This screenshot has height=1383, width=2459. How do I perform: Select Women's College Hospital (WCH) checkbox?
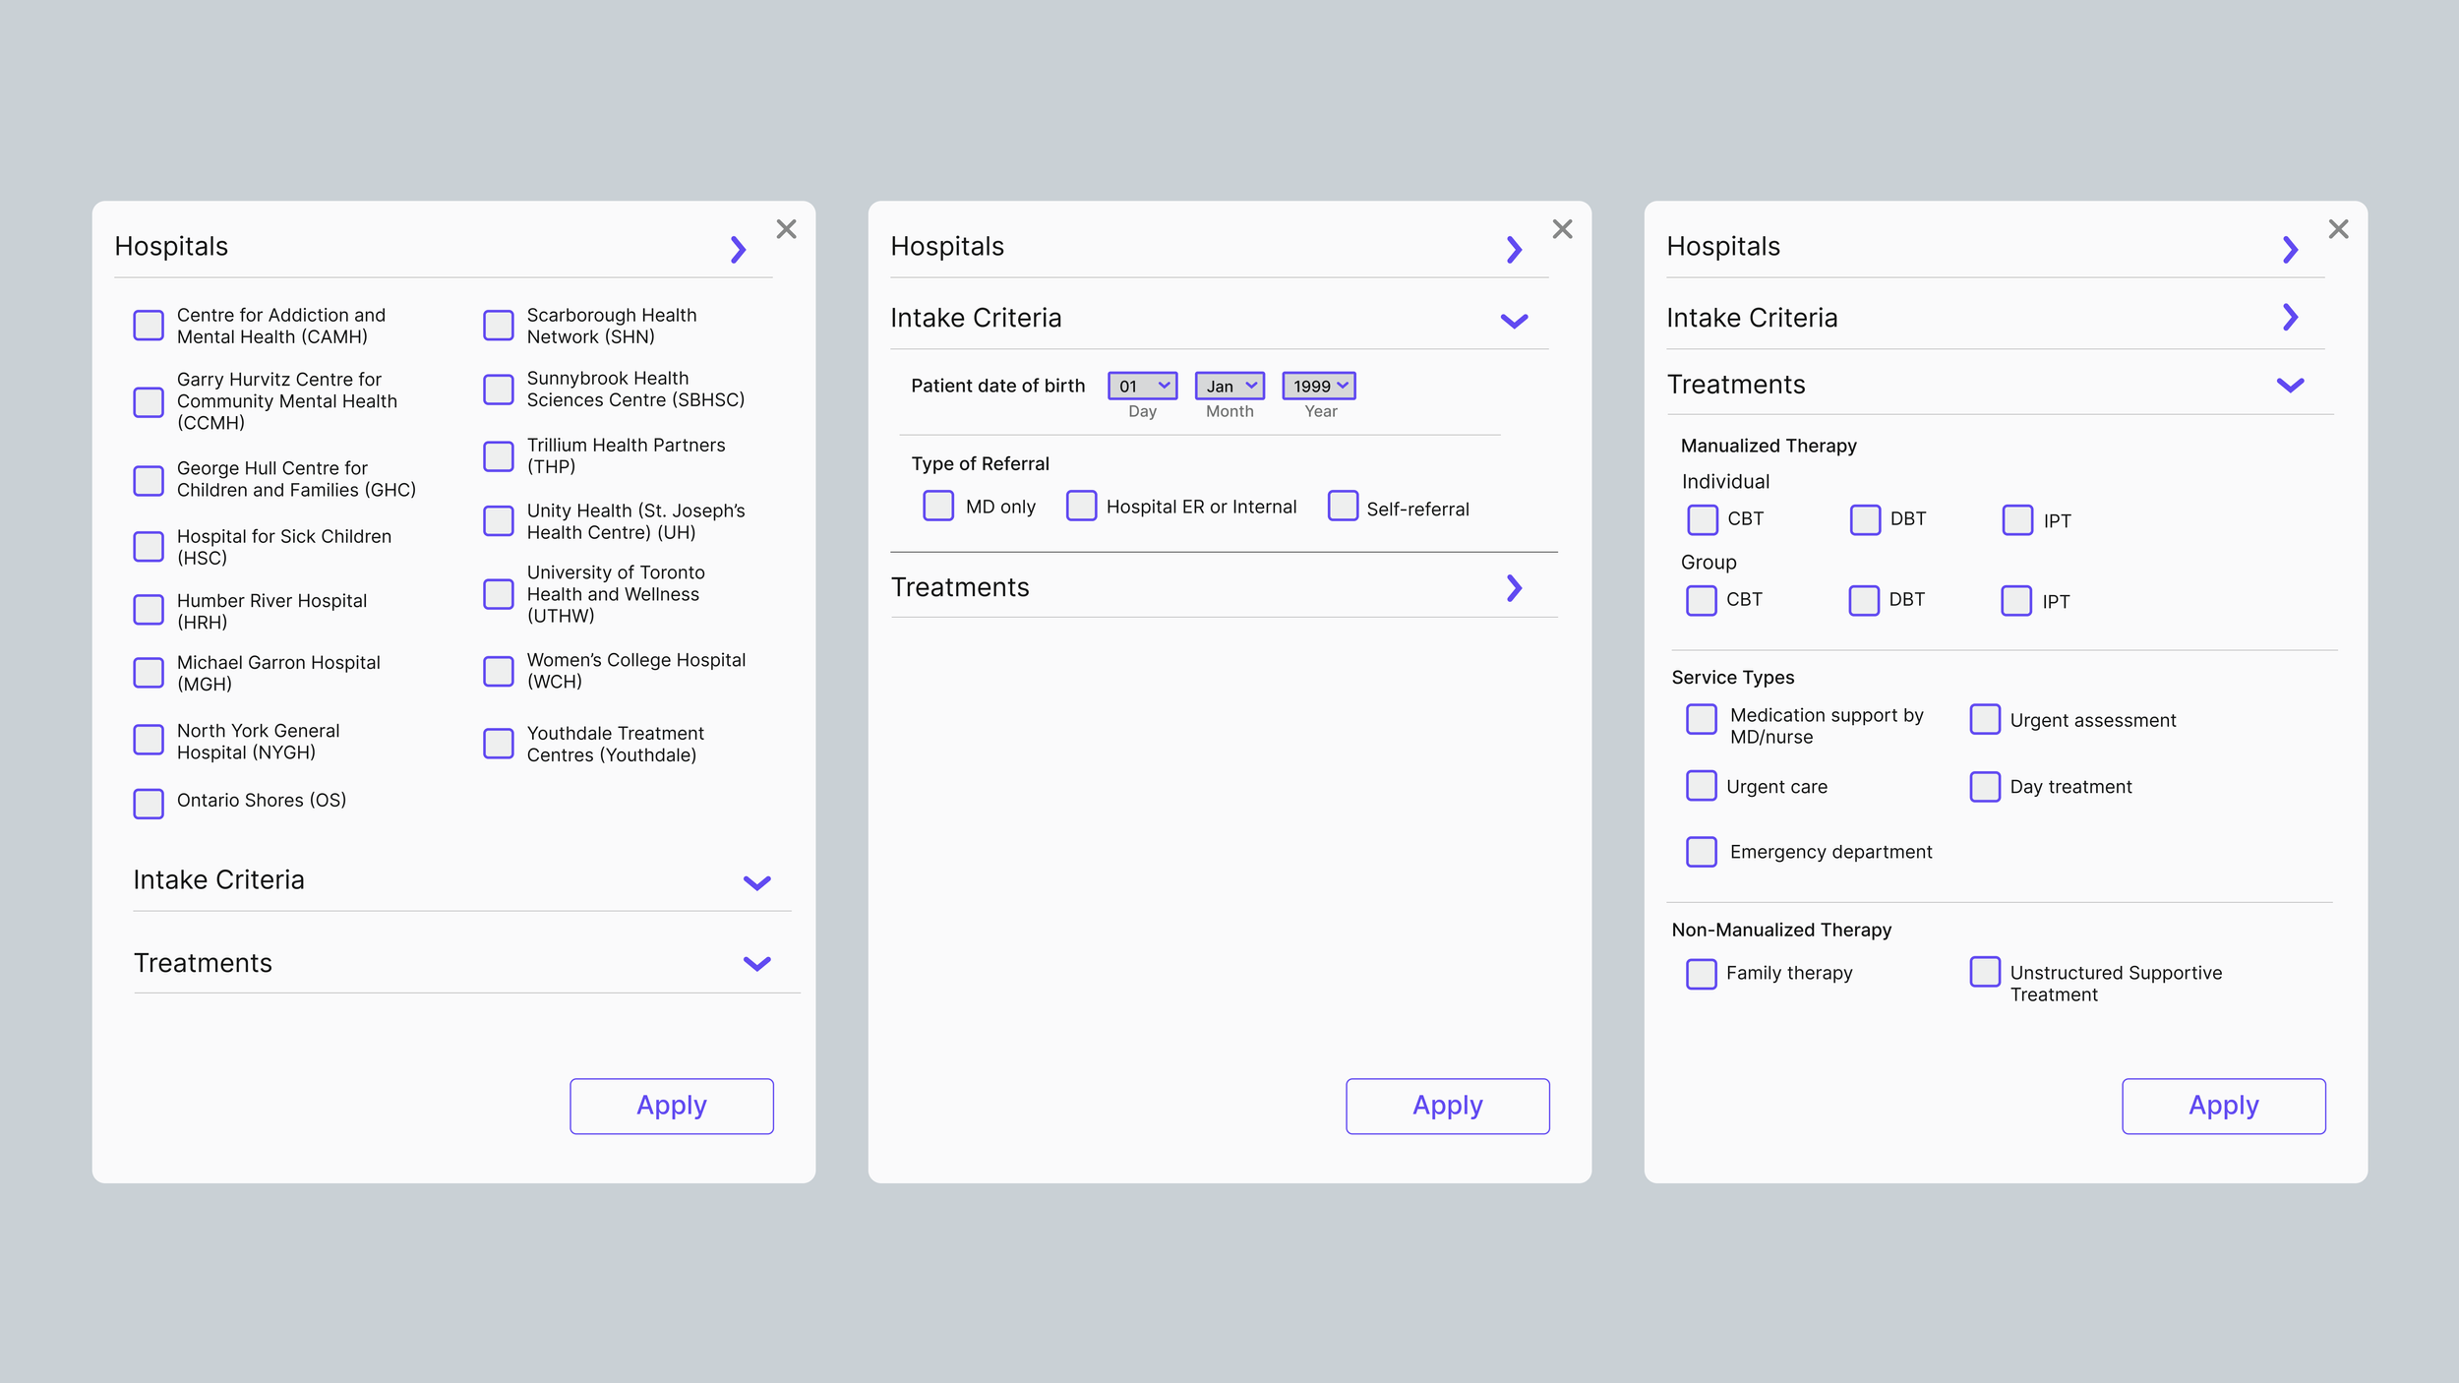(499, 672)
